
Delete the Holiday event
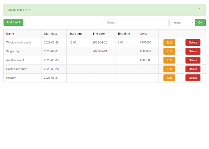click(x=193, y=78)
